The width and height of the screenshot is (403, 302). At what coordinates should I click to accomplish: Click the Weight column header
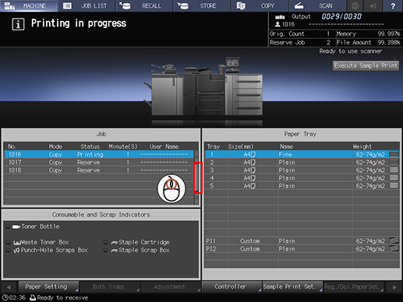pyautogui.click(x=362, y=146)
